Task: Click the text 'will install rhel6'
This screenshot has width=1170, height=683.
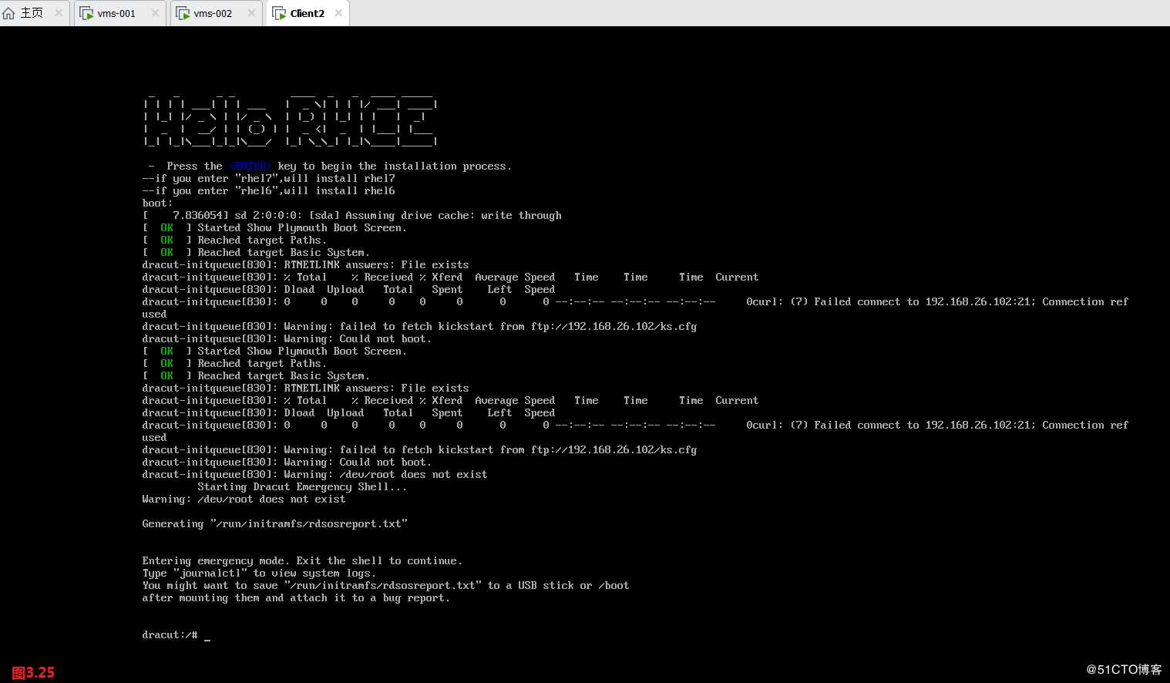Action: click(x=340, y=191)
